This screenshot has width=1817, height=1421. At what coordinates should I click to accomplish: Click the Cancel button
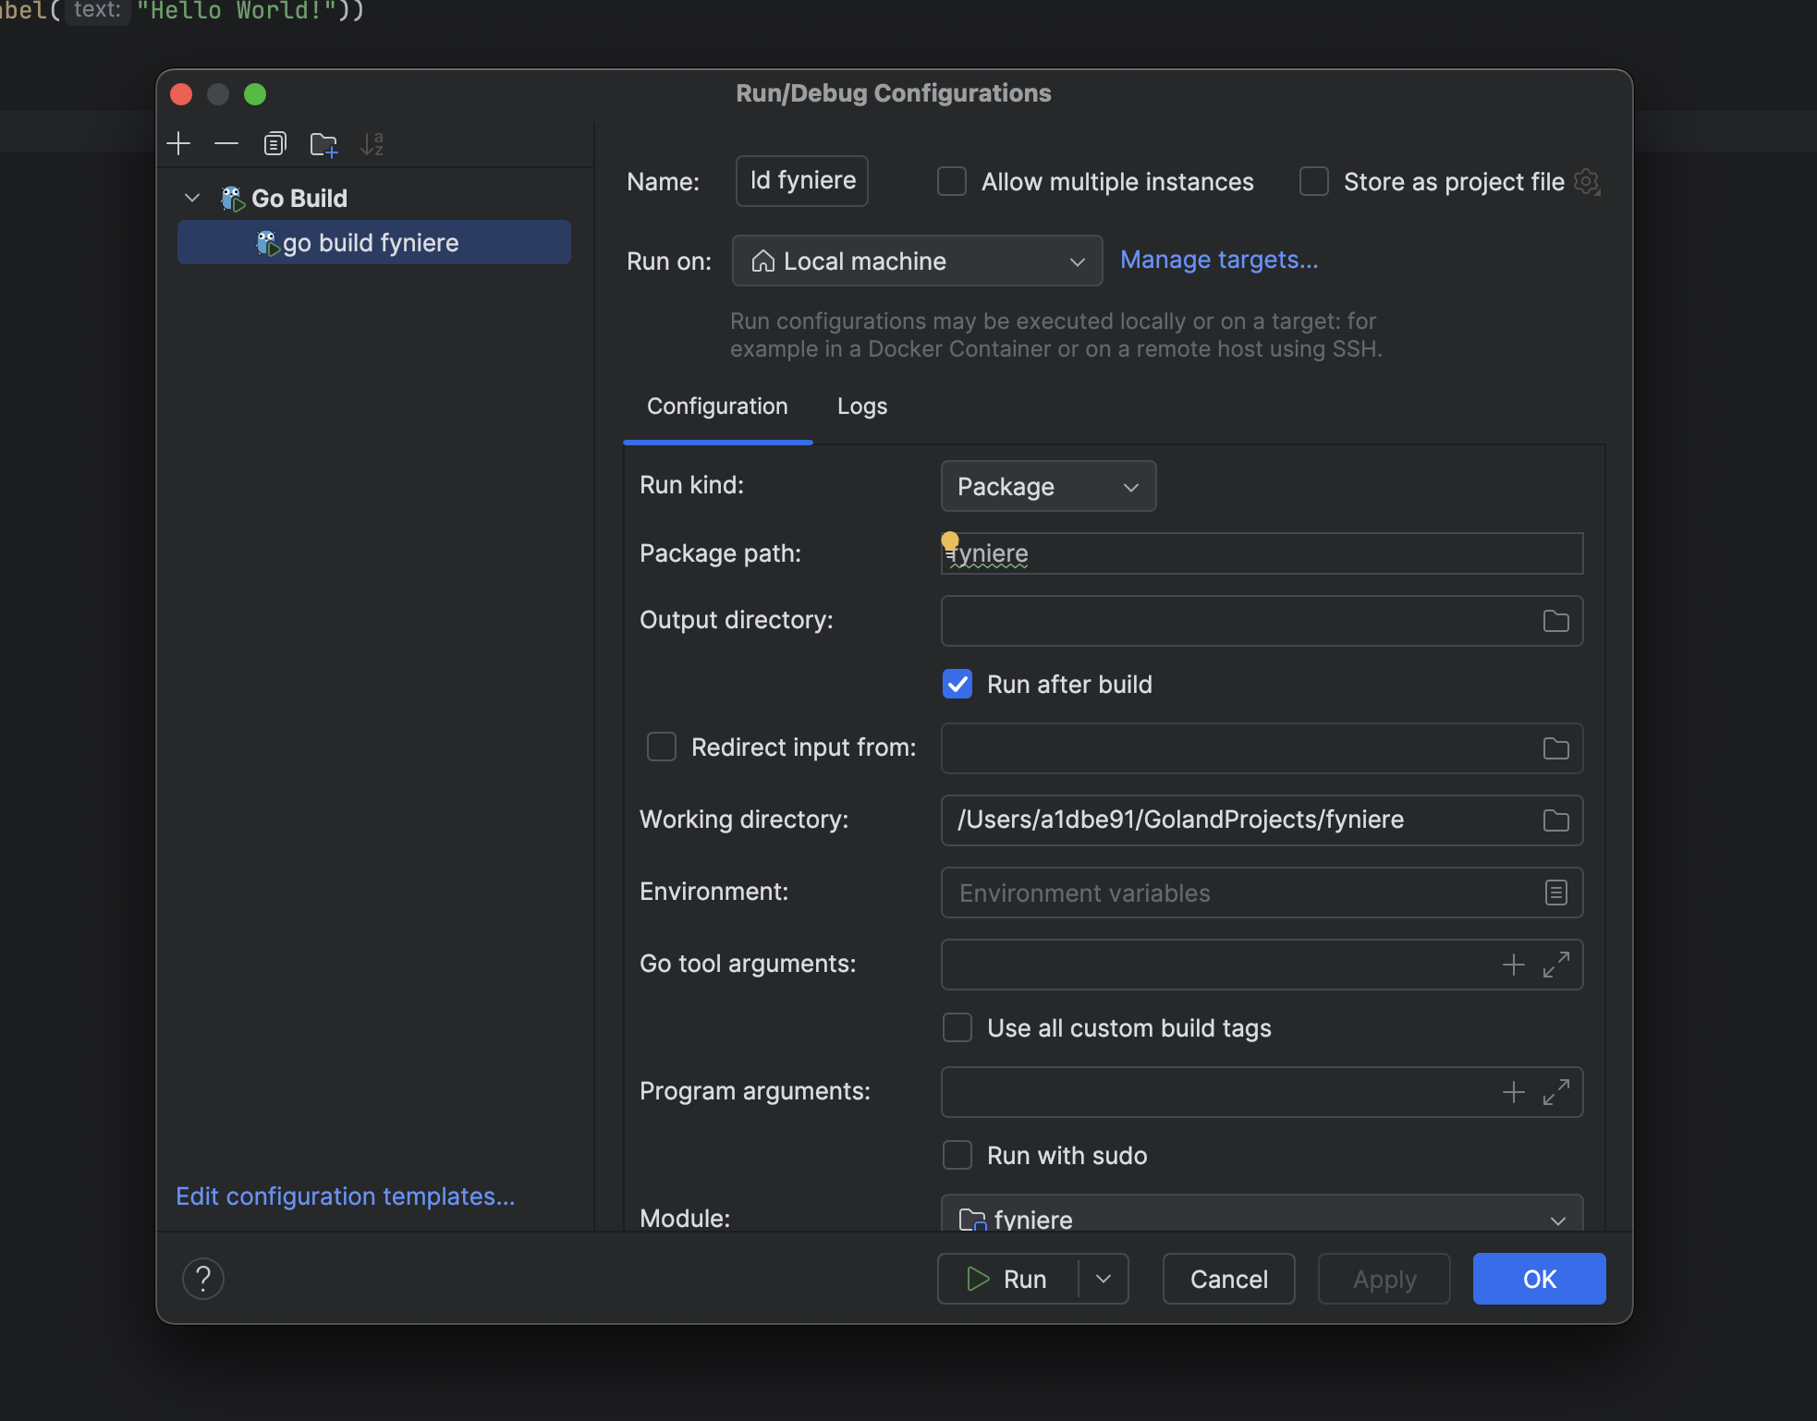pos(1228,1279)
